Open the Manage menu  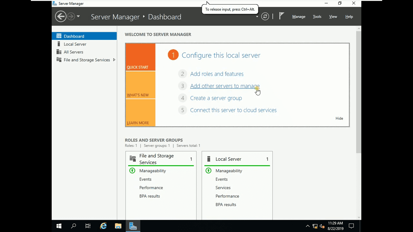(299, 16)
